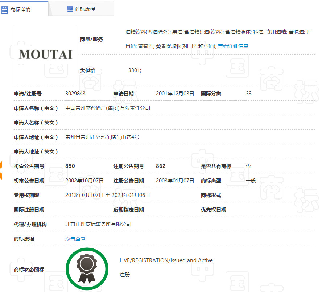Click the 类似群 field label
The height and width of the screenshot is (292, 322).
click(x=88, y=70)
